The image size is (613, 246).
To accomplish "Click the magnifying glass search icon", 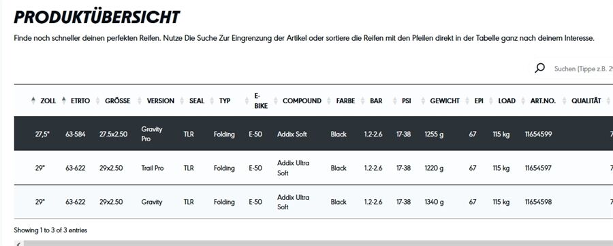I will [x=539, y=68].
